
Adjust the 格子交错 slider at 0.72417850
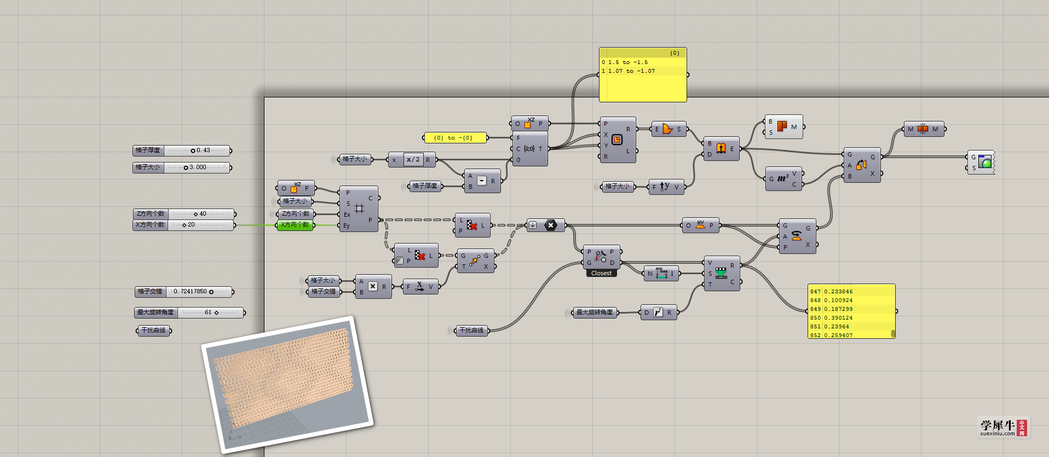coord(184,292)
